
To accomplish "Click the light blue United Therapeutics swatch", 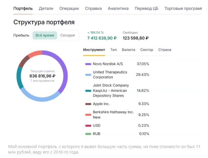I will point(88,75).
